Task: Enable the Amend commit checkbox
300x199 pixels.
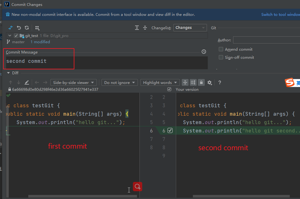Action: click(x=221, y=49)
